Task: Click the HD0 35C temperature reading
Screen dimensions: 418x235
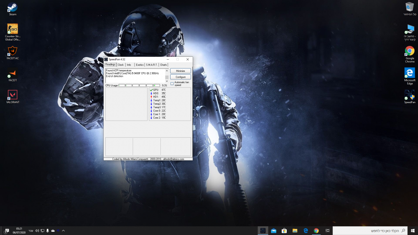Action: [159, 93]
